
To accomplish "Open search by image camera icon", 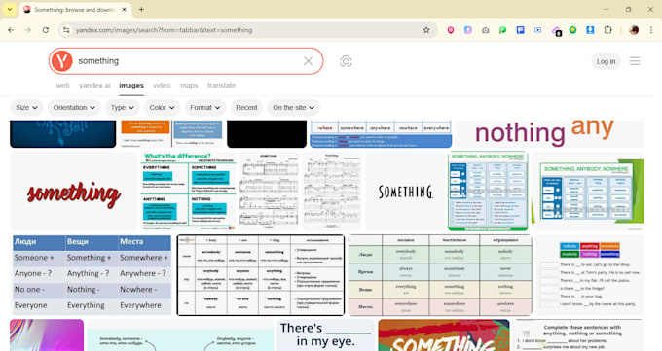I will [346, 61].
